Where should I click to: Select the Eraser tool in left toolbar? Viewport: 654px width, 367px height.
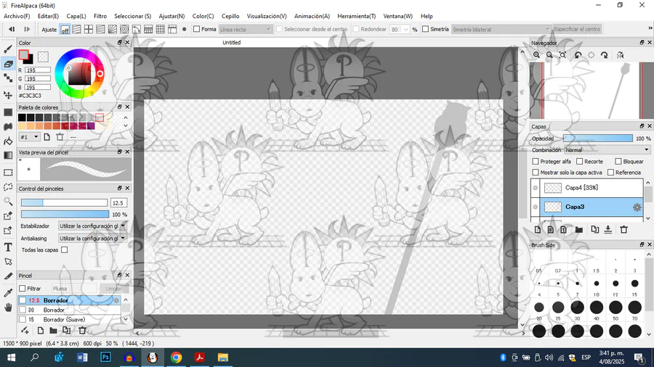pyautogui.click(x=8, y=64)
